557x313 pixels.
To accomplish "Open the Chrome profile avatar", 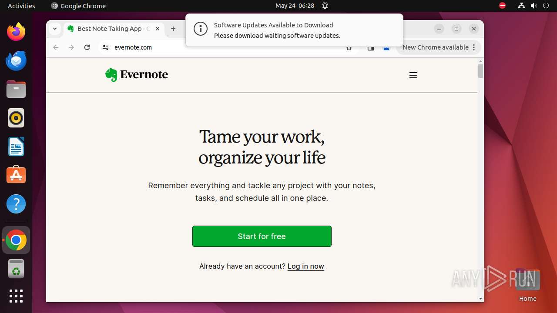I will click(x=386, y=48).
